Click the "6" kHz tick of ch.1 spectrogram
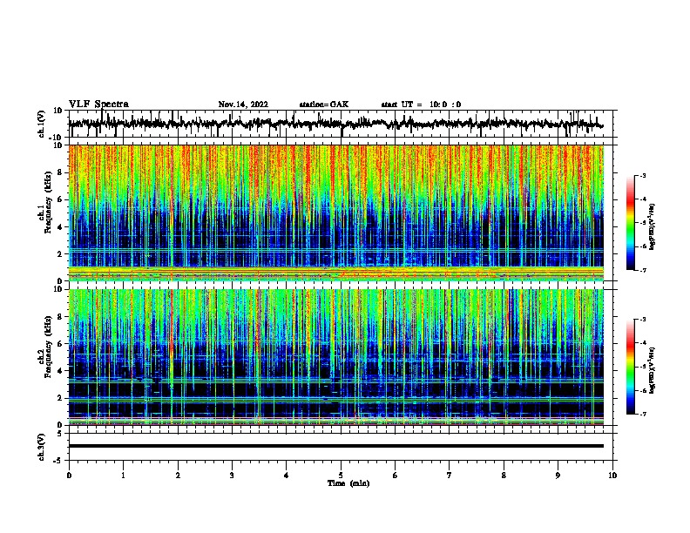Image resolution: width=690 pixels, height=533 pixels. coord(61,199)
